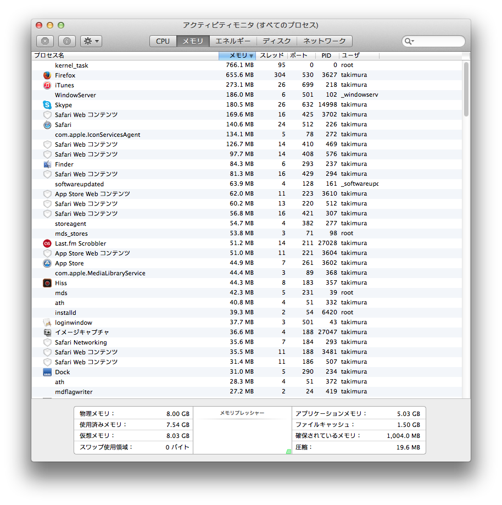The height and width of the screenshot is (505, 502).
Task: Click the 物理メモリ 8.00 GB value
Action: click(x=178, y=414)
